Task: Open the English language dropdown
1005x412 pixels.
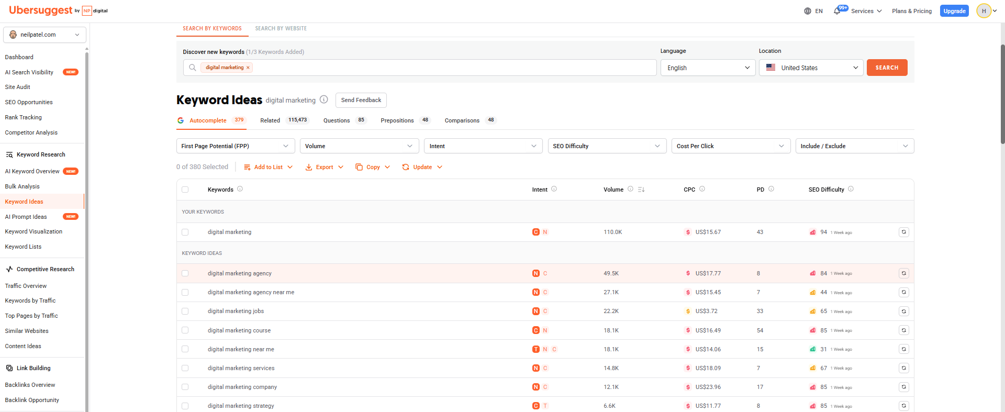Action: (708, 68)
